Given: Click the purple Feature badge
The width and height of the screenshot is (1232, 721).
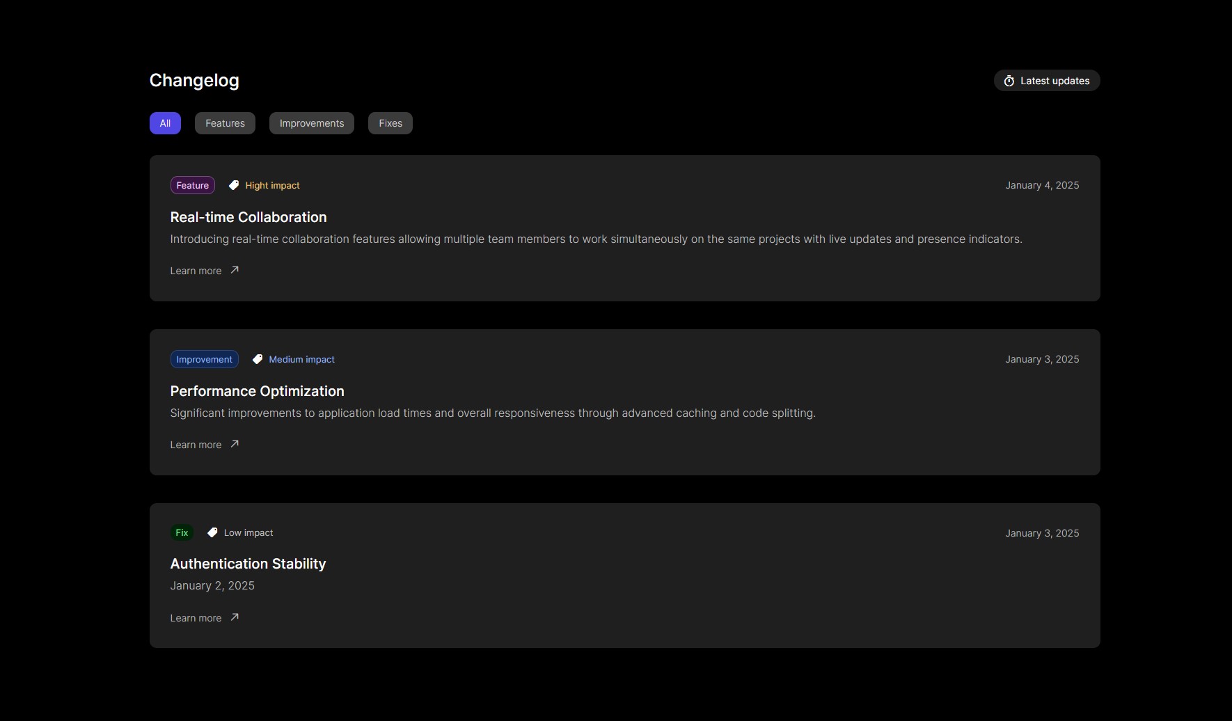Looking at the screenshot, I should click(192, 185).
